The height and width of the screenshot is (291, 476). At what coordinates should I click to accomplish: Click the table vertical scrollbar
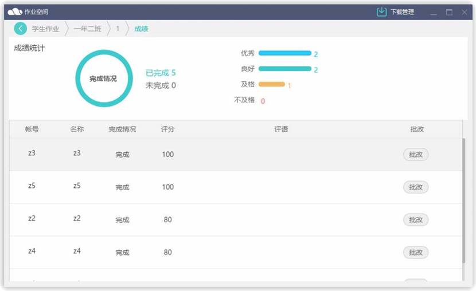coord(463,200)
